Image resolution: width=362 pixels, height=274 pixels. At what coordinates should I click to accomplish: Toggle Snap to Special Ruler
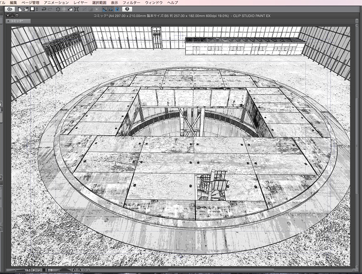pyautogui.click(x=111, y=9)
